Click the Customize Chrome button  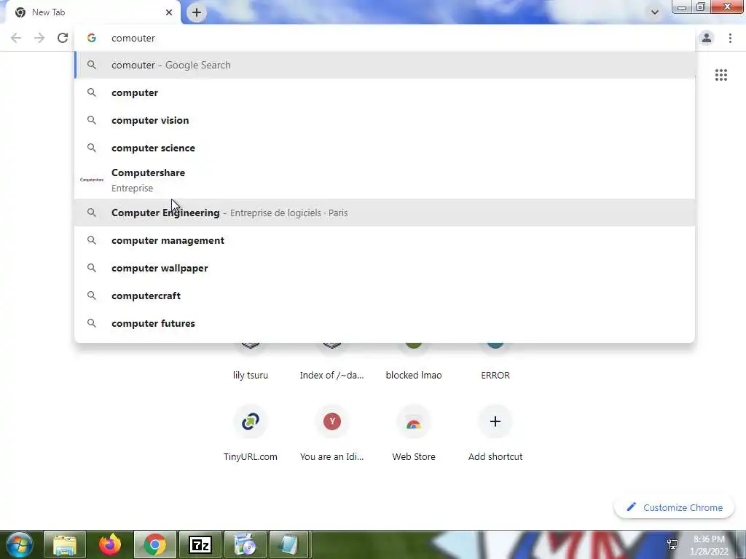tap(674, 507)
